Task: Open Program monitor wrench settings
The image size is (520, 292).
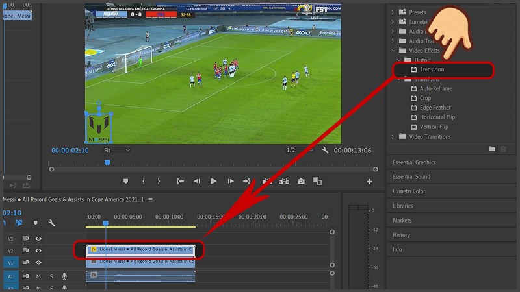Action: [325, 150]
